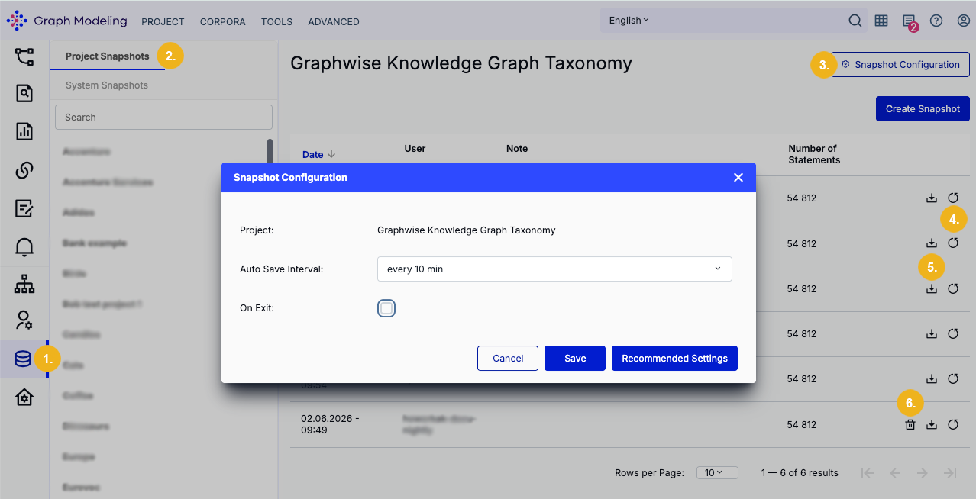Go to the next results page
This screenshot has height=499, width=976.
pyautogui.click(x=923, y=473)
